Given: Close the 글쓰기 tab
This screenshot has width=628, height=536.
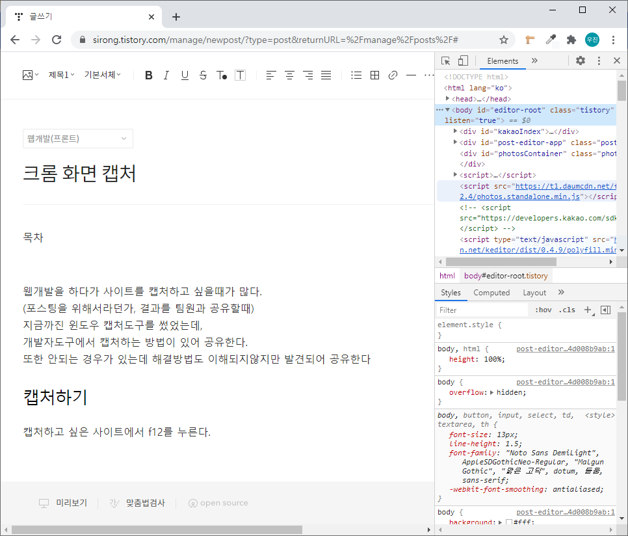Looking at the screenshot, I should click(151, 17).
